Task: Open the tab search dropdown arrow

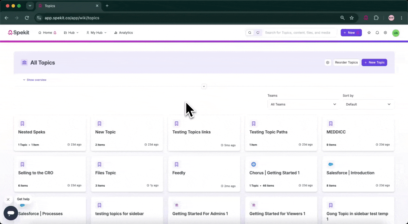Action: (30, 6)
